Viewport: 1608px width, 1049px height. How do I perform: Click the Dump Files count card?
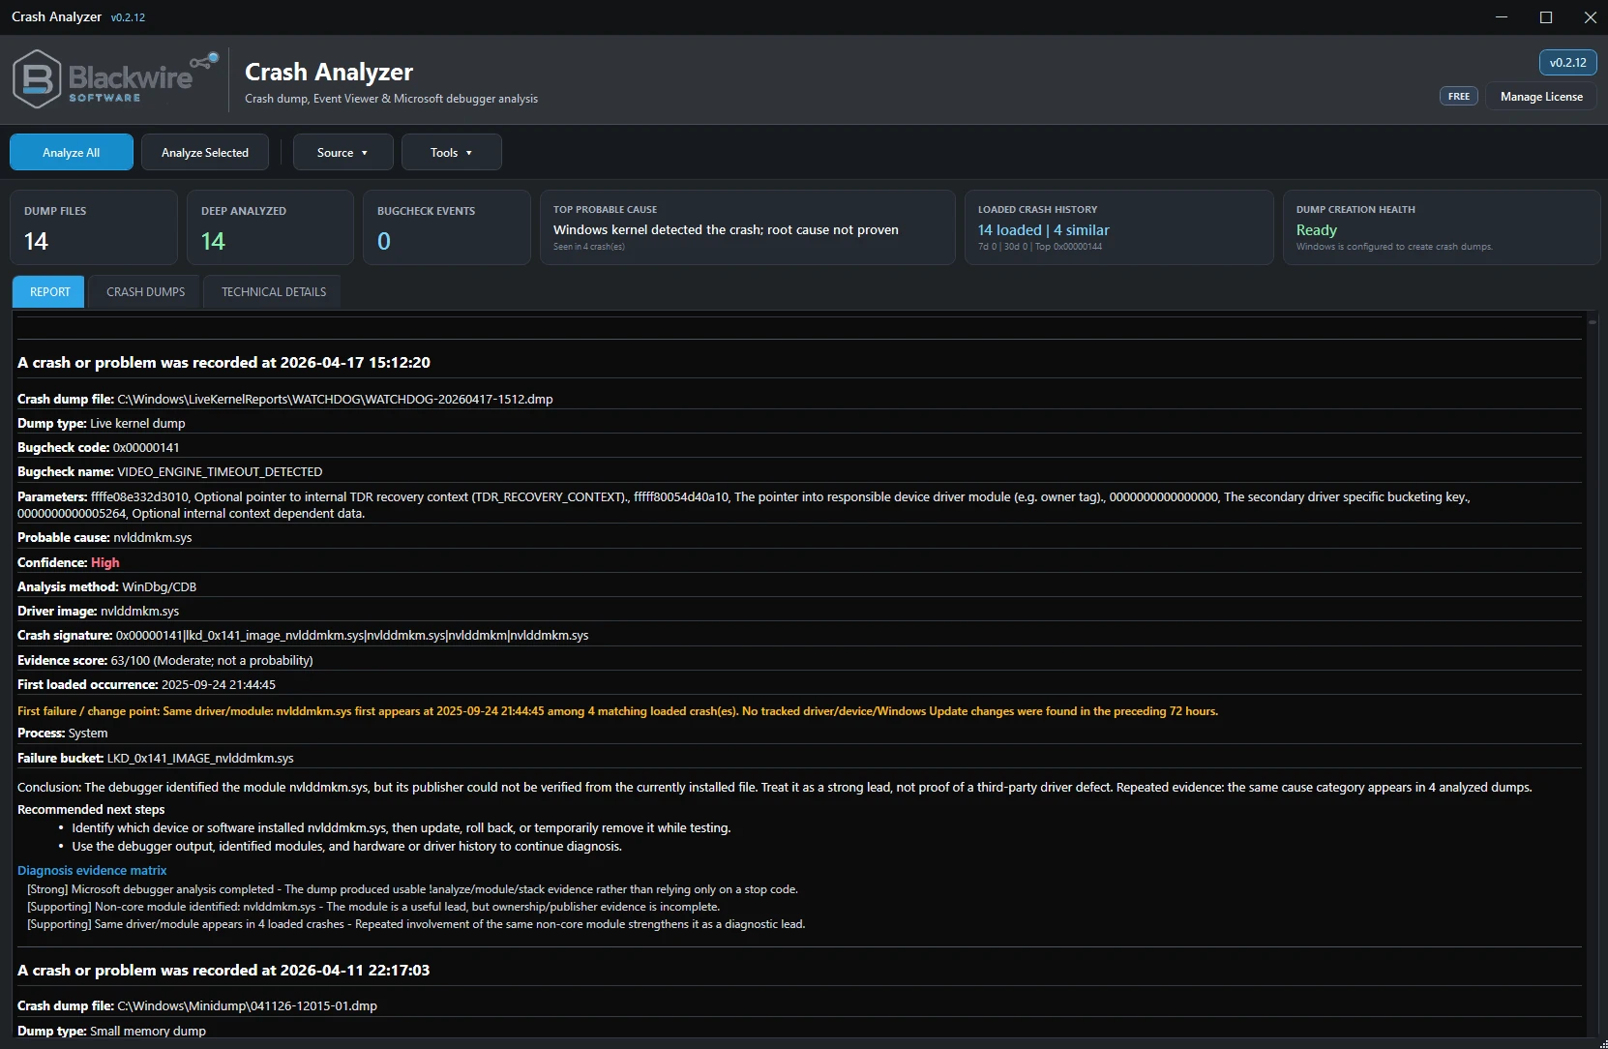click(94, 227)
